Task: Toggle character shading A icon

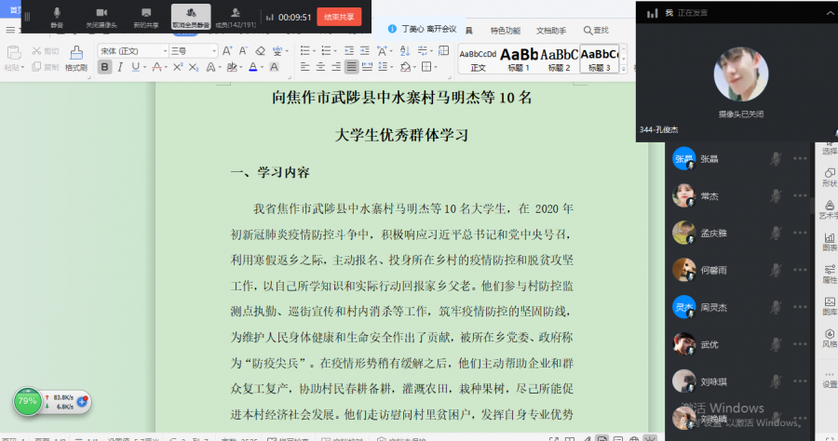Action: tap(274, 67)
